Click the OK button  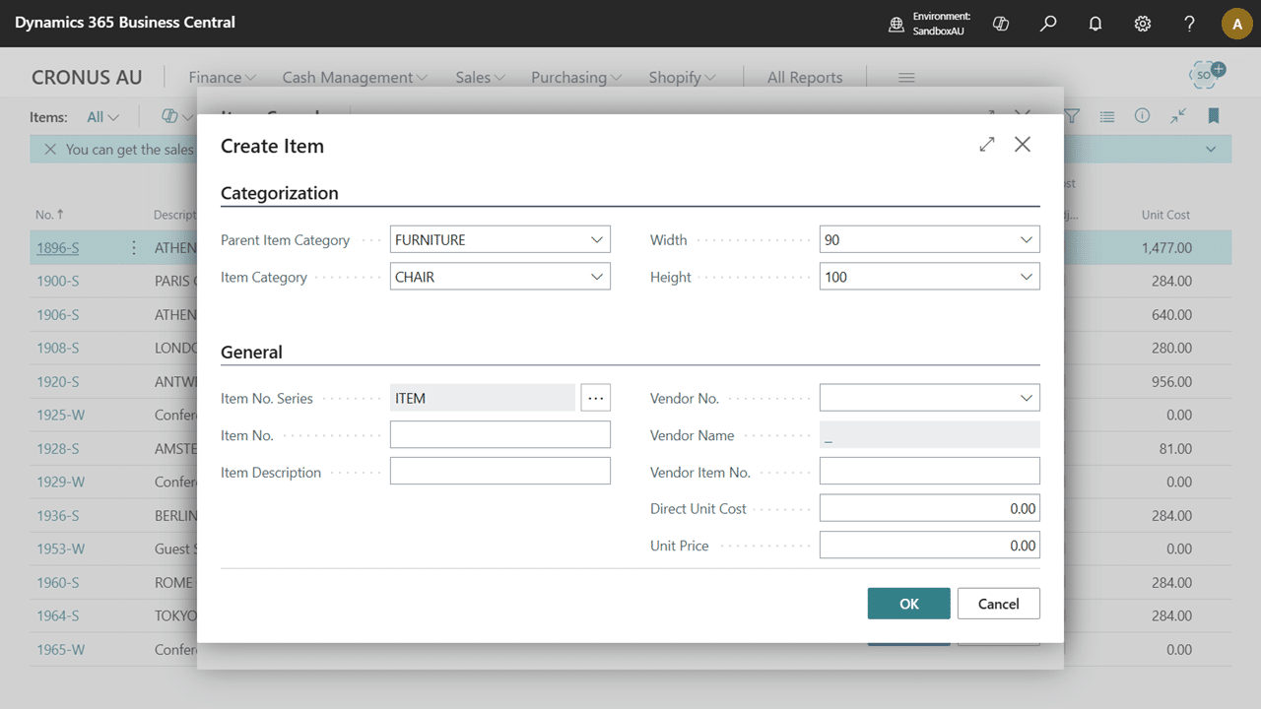point(908,604)
